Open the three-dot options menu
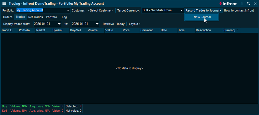Viewport: 259px width, 115px height. [x=242, y=4]
